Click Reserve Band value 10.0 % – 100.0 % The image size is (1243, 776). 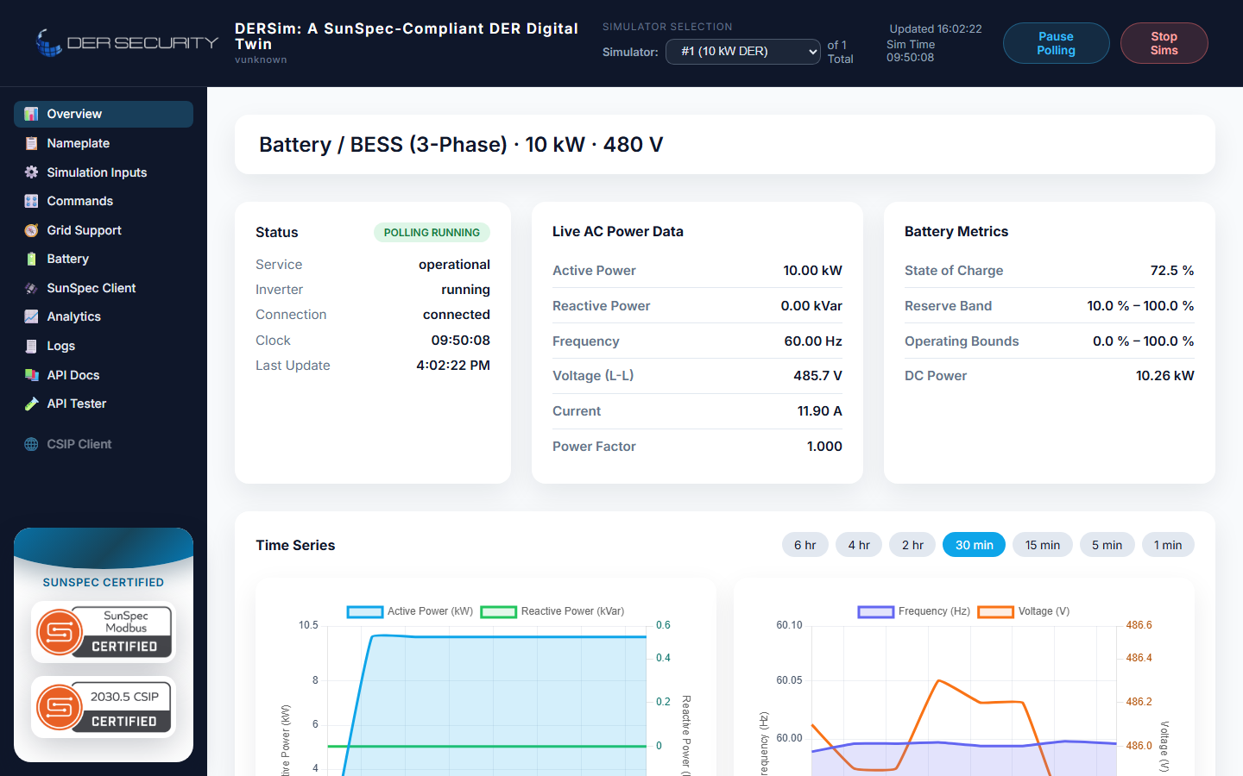click(x=1140, y=306)
